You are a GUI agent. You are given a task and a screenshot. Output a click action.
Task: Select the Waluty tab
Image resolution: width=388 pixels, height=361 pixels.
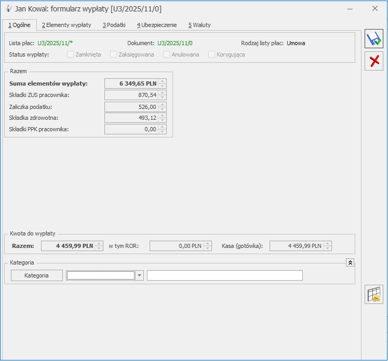click(x=199, y=25)
